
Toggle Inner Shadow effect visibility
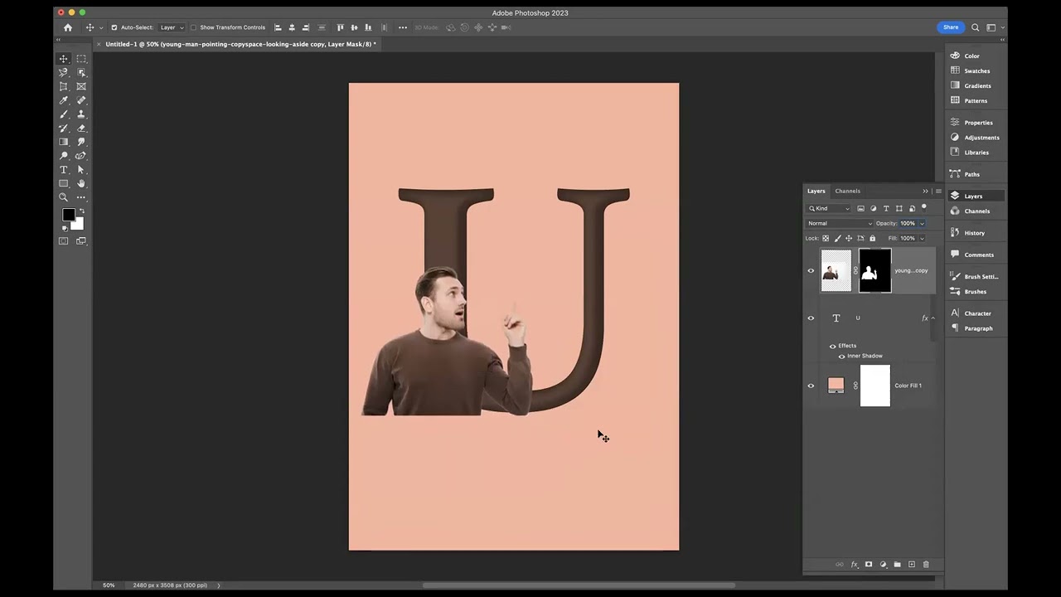(842, 356)
